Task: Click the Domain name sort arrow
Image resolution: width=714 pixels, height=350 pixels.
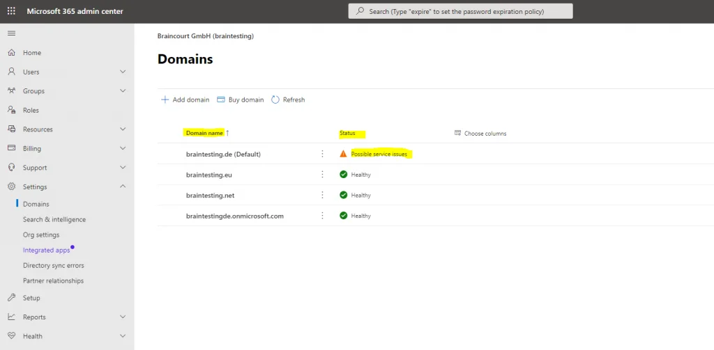Action: coord(228,133)
